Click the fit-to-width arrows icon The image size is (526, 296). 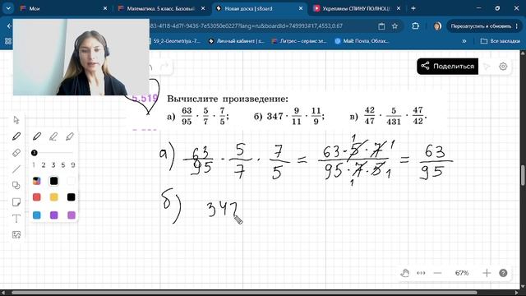421,273
